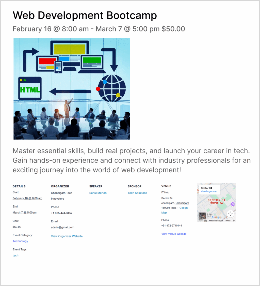
Task: Click the Google logo on the map
Action: [x=216, y=217]
